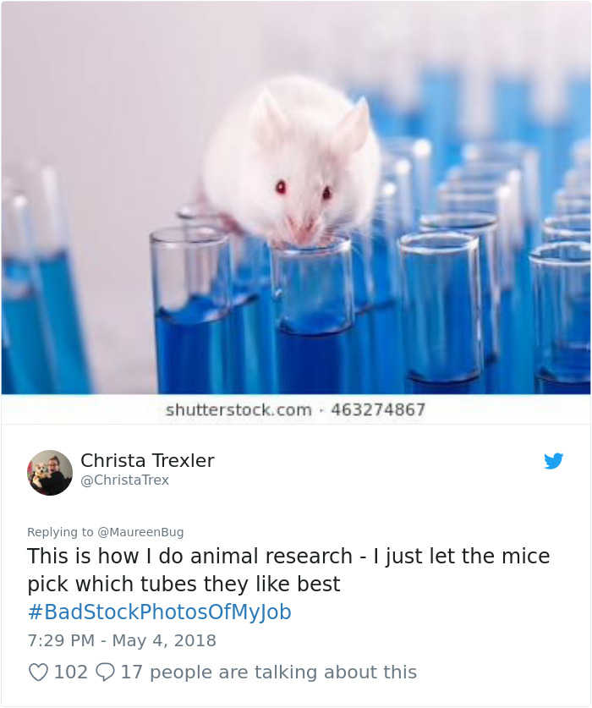Like the tweet with the heart icon

(38, 672)
